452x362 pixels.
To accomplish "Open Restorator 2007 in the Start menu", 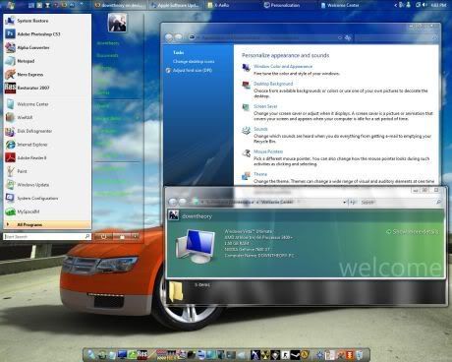I will [47, 88].
